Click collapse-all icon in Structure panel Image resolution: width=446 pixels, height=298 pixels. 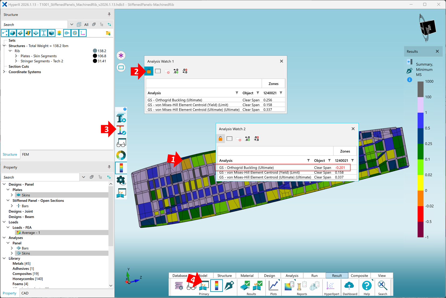[x=94, y=24]
